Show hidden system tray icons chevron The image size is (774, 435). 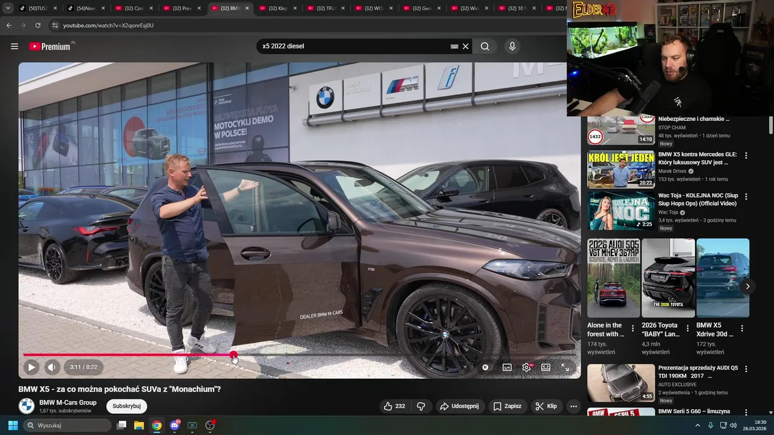[698, 425]
